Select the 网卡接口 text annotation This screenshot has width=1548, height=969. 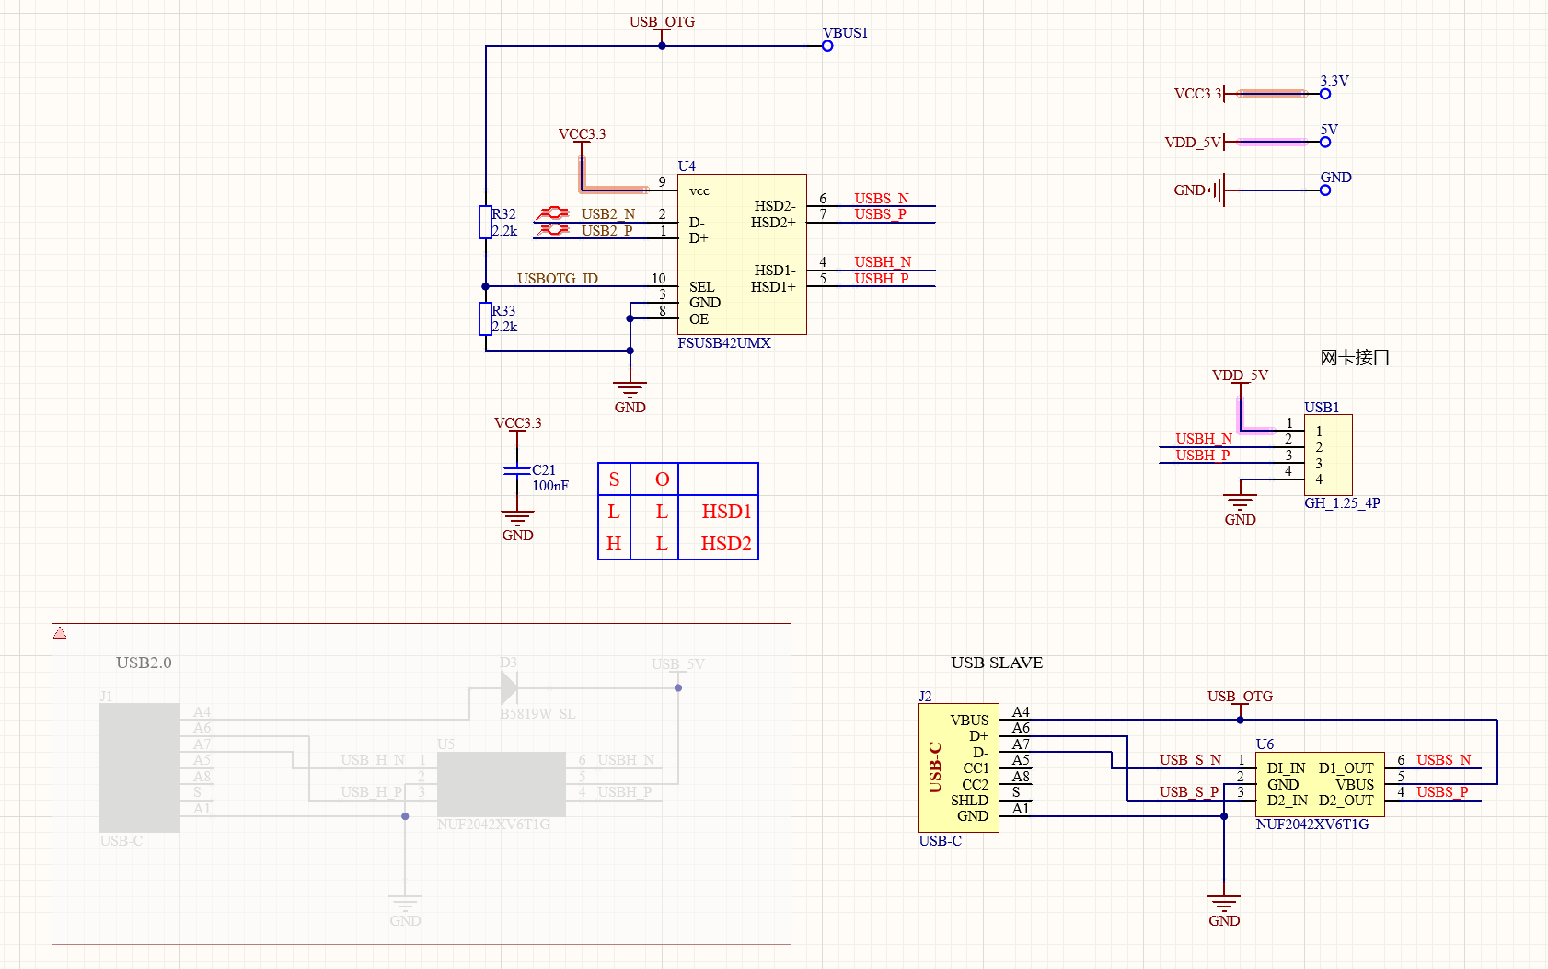1354,358
